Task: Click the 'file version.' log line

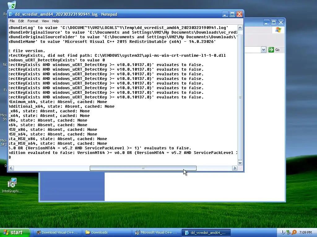Action: 26,51
